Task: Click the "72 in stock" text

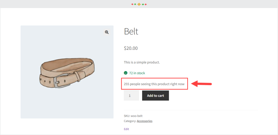Action: [137, 73]
